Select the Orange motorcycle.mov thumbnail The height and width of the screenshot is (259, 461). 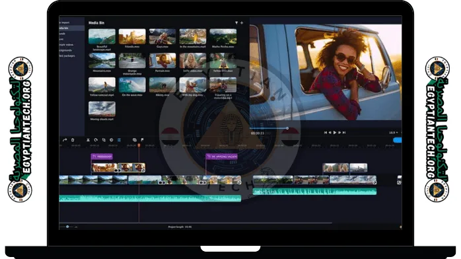132,61
